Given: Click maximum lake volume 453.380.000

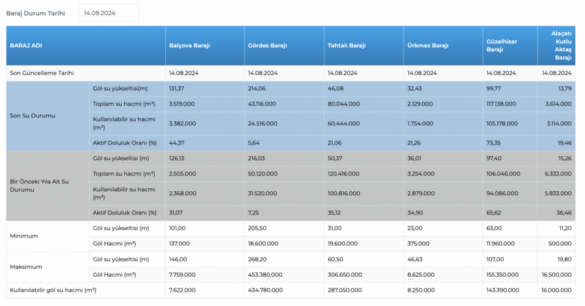Looking at the screenshot, I should 265,275.
